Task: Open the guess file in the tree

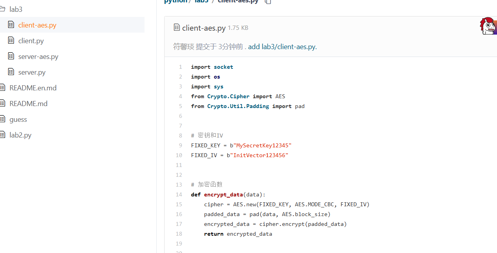Action: 18,119
